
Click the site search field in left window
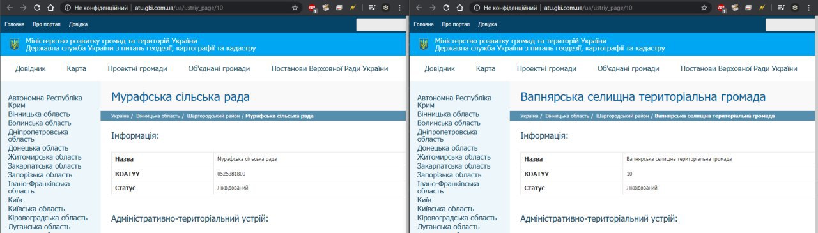click(x=381, y=24)
